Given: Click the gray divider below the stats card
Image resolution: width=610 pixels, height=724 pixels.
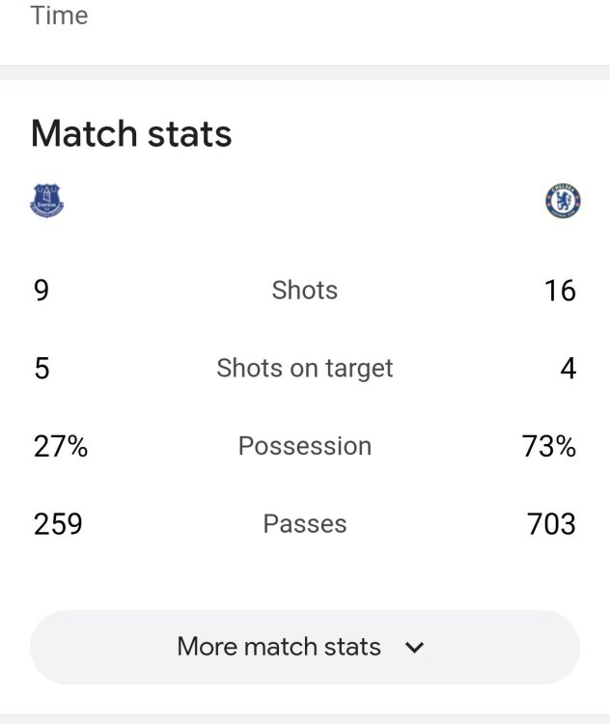Looking at the screenshot, I should coord(305,719).
